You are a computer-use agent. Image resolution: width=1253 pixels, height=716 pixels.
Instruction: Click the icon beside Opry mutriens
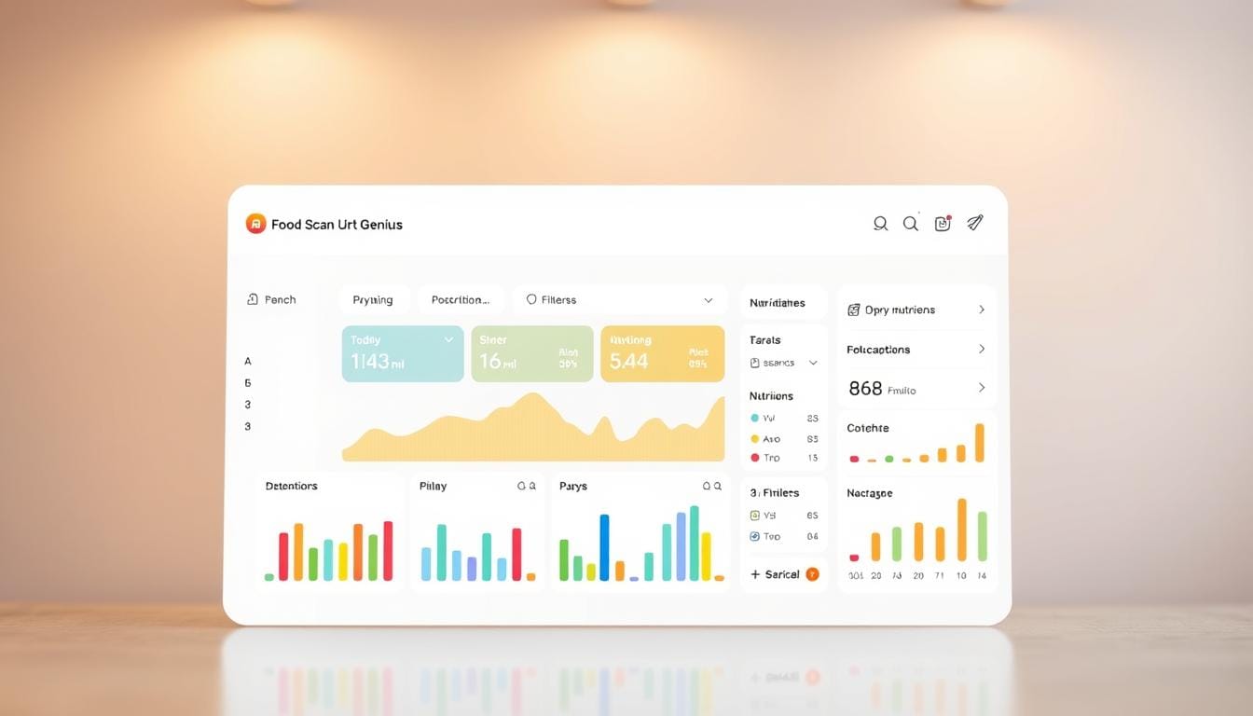point(853,310)
